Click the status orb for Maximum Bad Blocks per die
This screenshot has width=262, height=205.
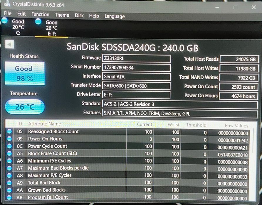pyautogui.click(x=9, y=168)
